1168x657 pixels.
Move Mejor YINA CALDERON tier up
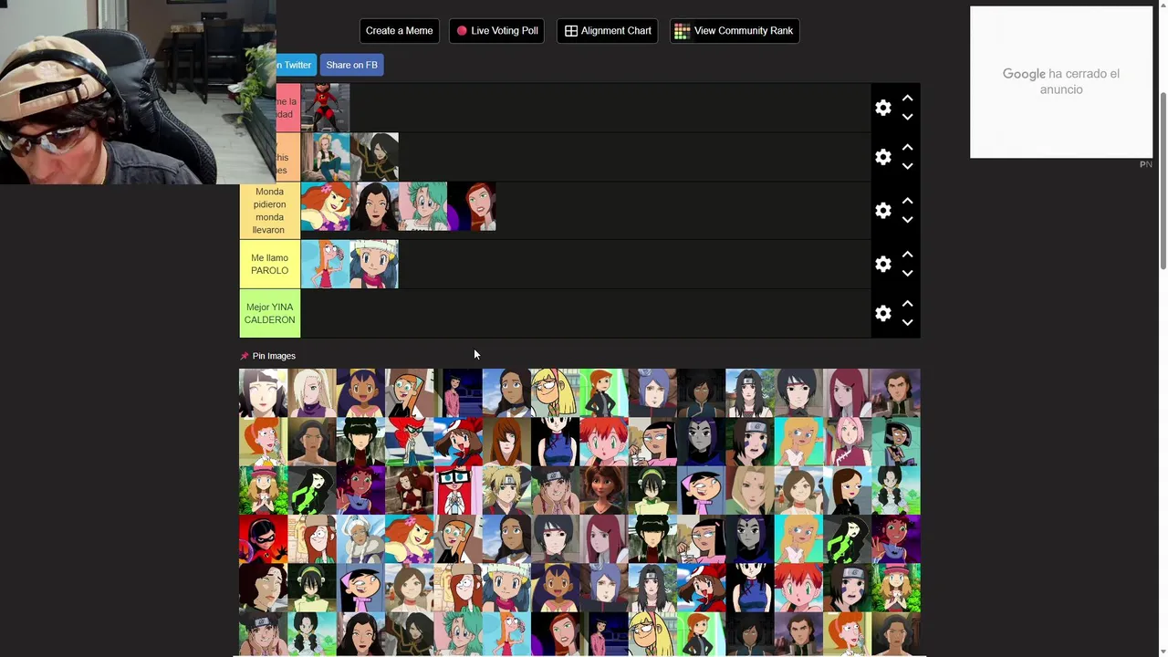pyautogui.click(x=907, y=303)
